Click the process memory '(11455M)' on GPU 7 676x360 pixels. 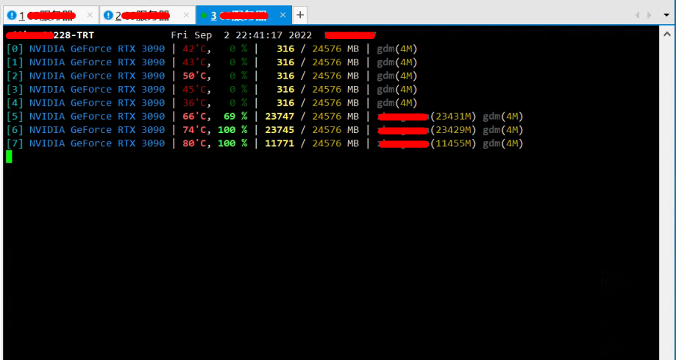(x=454, y=143)
